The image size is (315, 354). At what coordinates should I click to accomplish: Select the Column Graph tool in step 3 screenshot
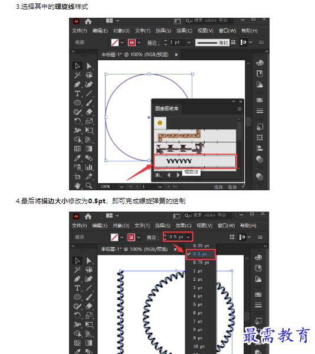(89, 167)
